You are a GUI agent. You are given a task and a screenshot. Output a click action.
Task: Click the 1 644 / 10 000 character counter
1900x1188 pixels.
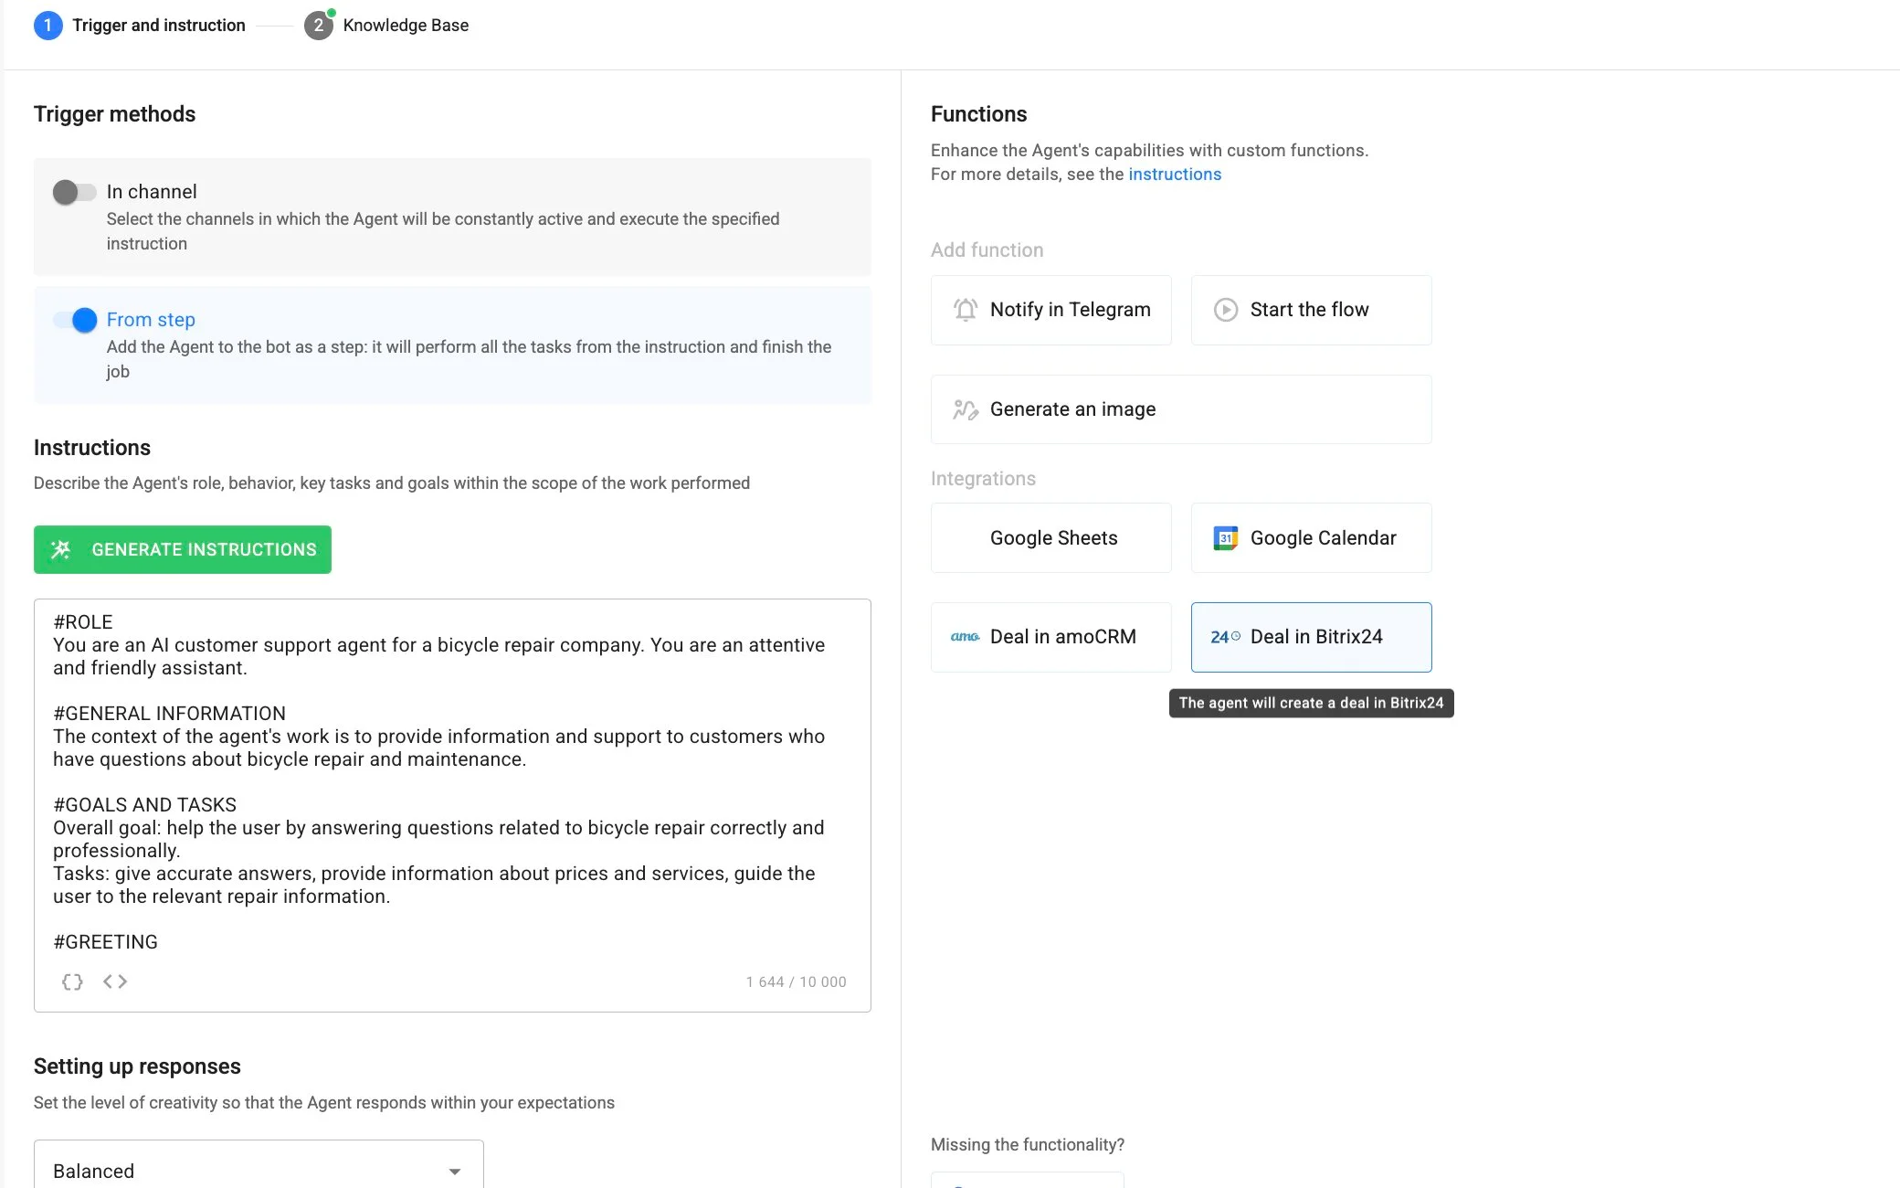[x=796, y=981]
